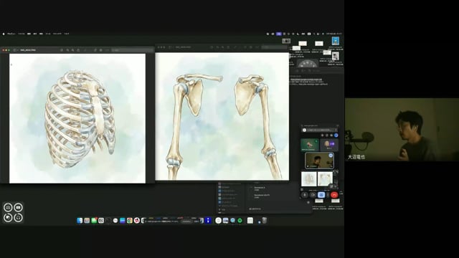This screenshot has width=459, height=258.
Task: Select the shoulder and arm bones illustration
Action: [x=222, y=116]
